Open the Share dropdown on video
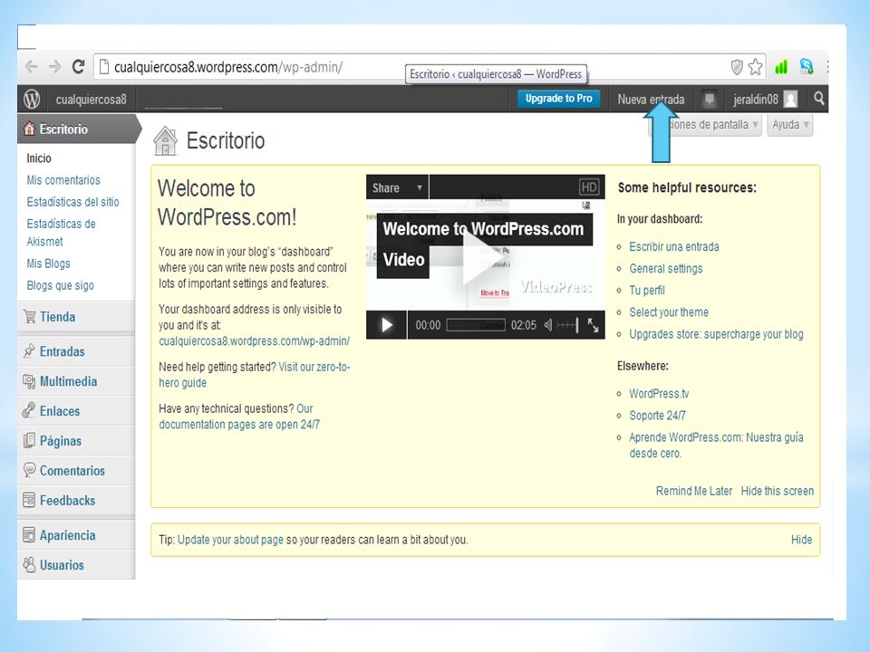This screenshot has height=652, width=870. (397, 187)
